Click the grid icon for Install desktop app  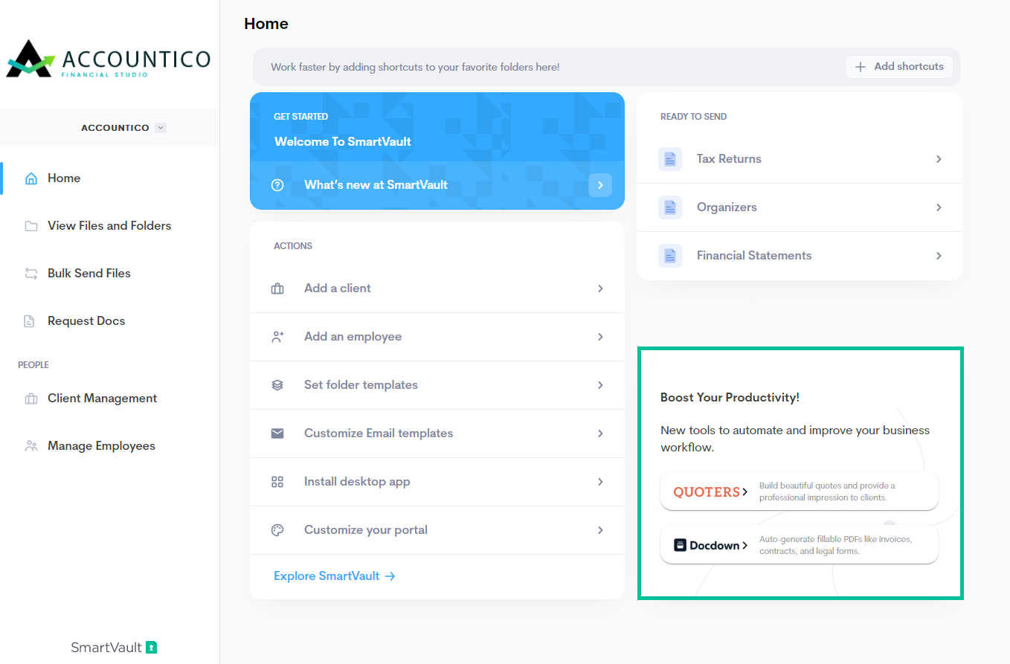pos(277,482)
